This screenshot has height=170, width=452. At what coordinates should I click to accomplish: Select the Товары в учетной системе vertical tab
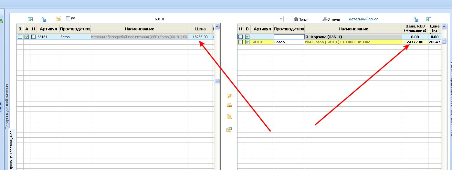[7, 106]
